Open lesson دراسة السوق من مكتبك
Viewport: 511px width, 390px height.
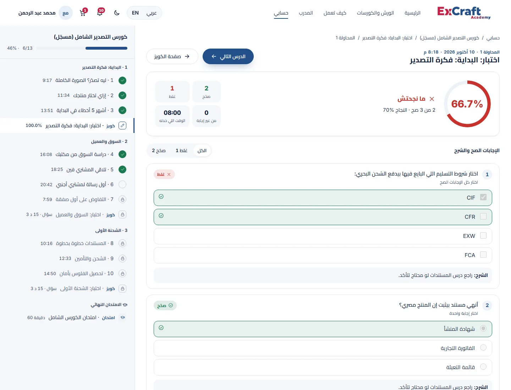[x=67, y=155]
